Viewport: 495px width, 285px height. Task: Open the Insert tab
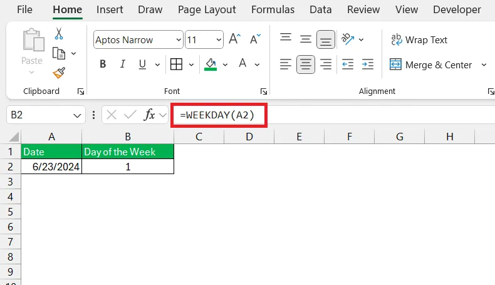pos(110,9)
